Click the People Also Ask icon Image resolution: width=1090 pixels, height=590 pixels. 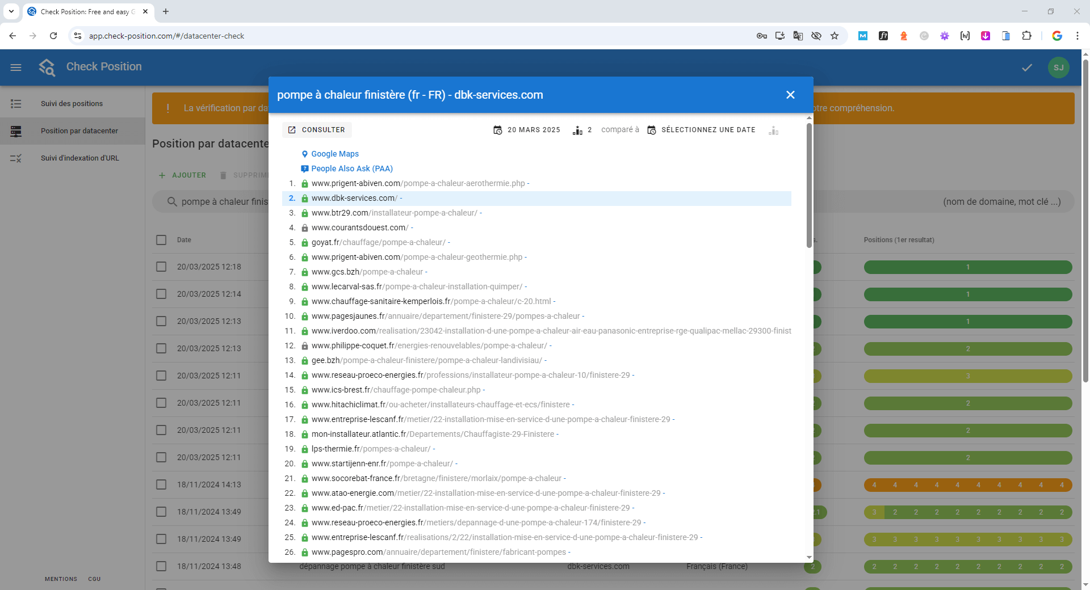(x=305, y=168)
